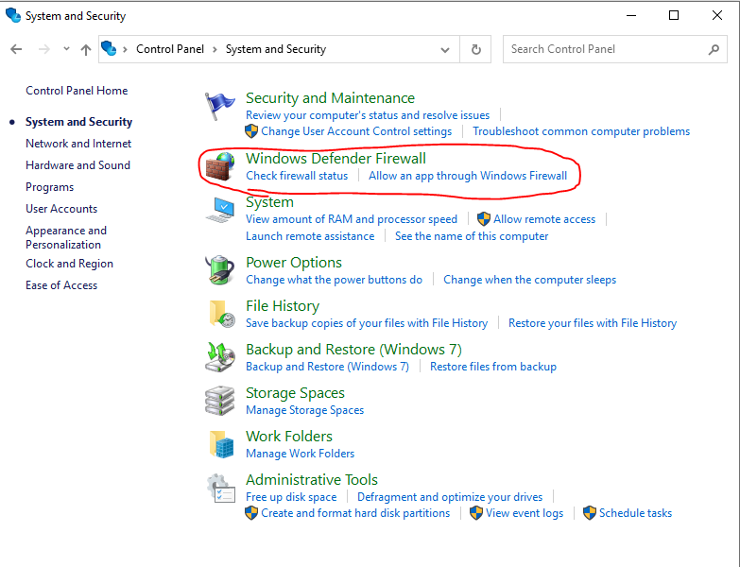Click Manage Work Folders
The image size is (740, 567).
(x=301, y=454)
